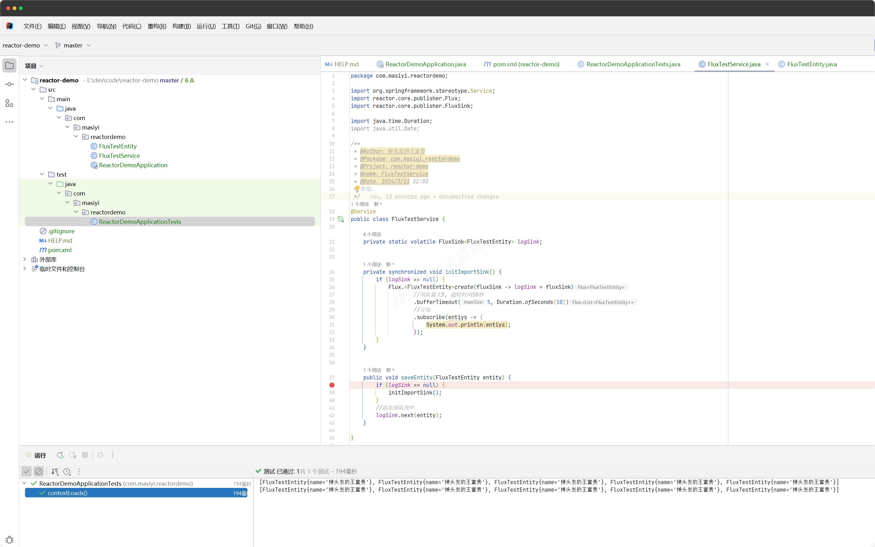
Task: Open the Debug bug icon at bottom-left
Action: tap(9, 539)
